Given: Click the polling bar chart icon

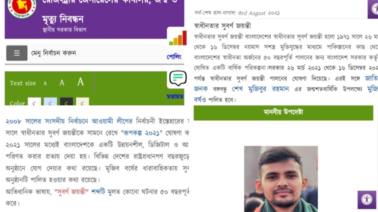Looking at the screenshot, I should (x=178, y=38).
